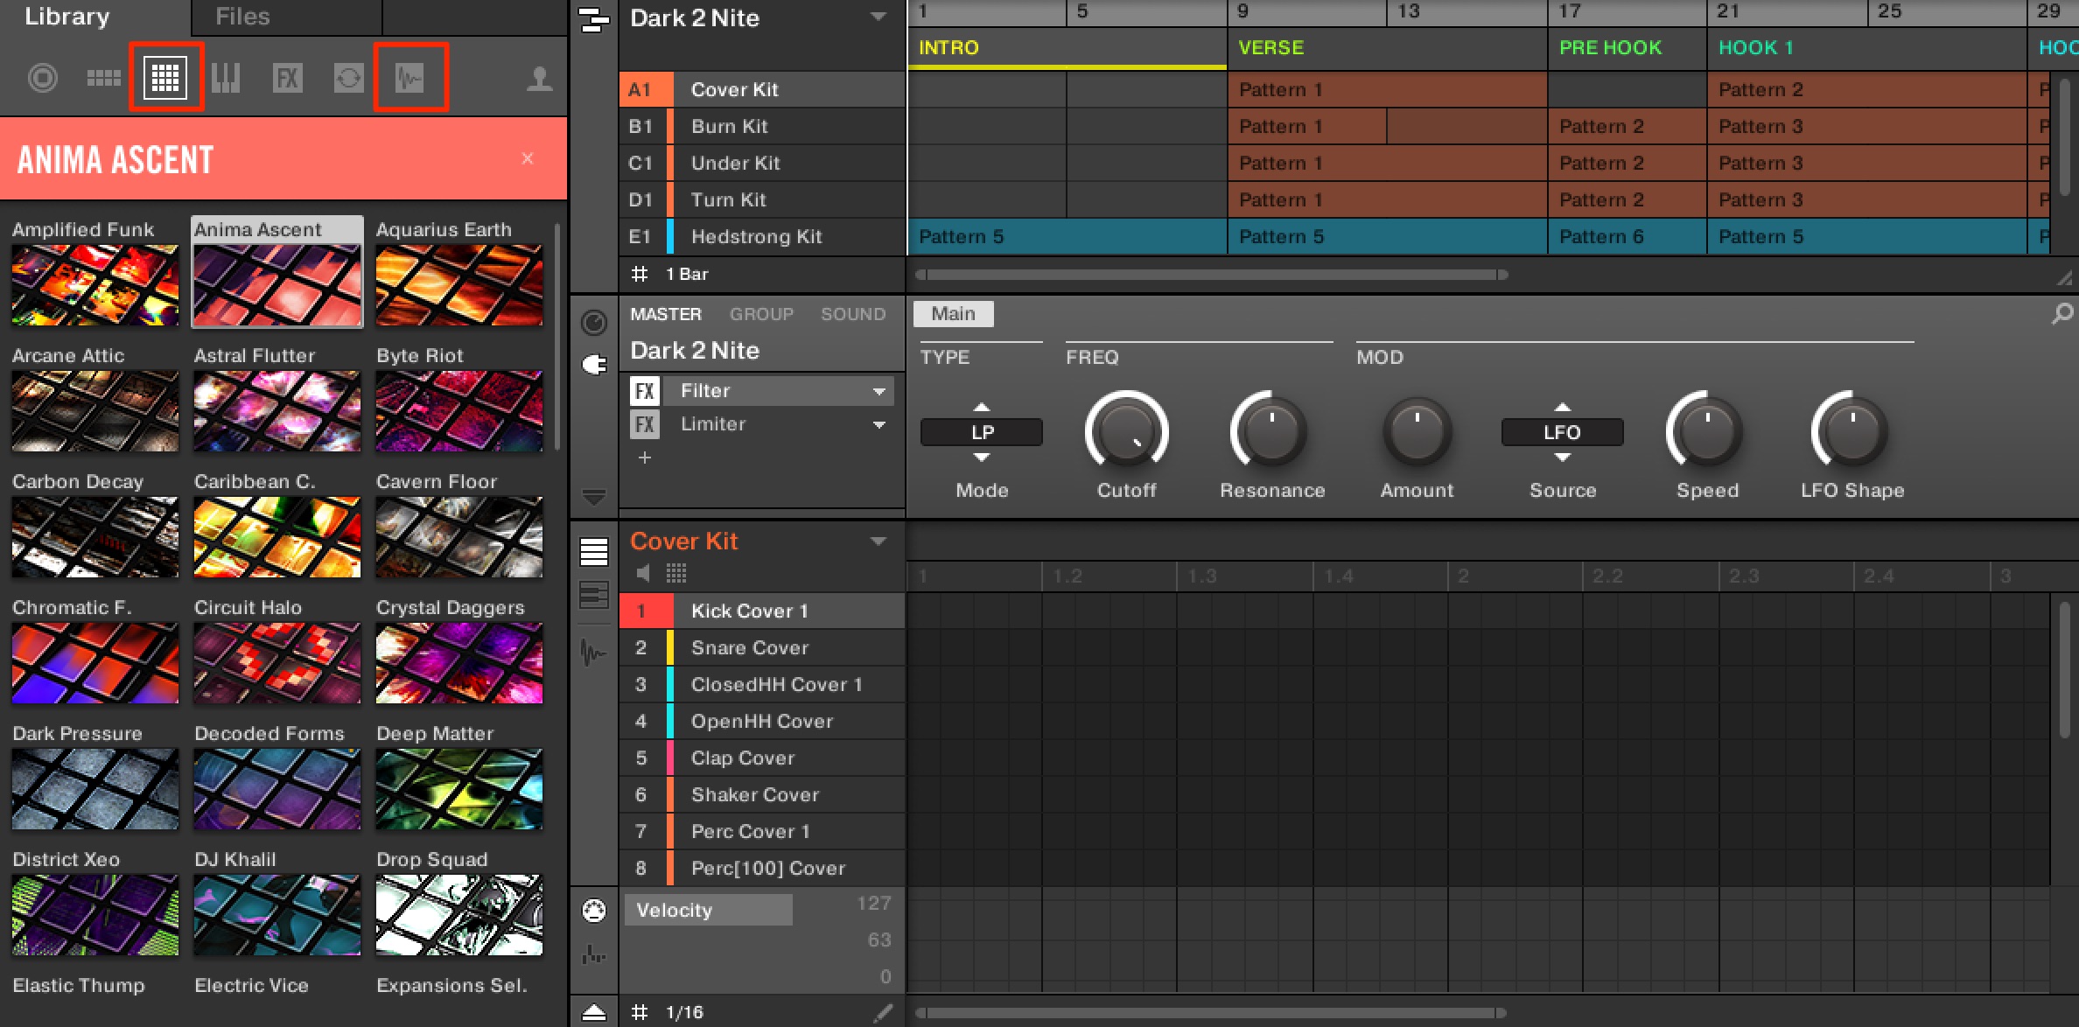
Task: Expand the Dark 2 Nite project dropdown
Action: point(878,17)
